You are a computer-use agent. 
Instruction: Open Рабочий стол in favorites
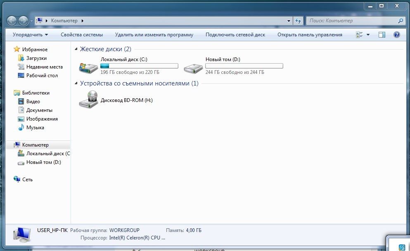pyautogui.click(x=42, y=75)
